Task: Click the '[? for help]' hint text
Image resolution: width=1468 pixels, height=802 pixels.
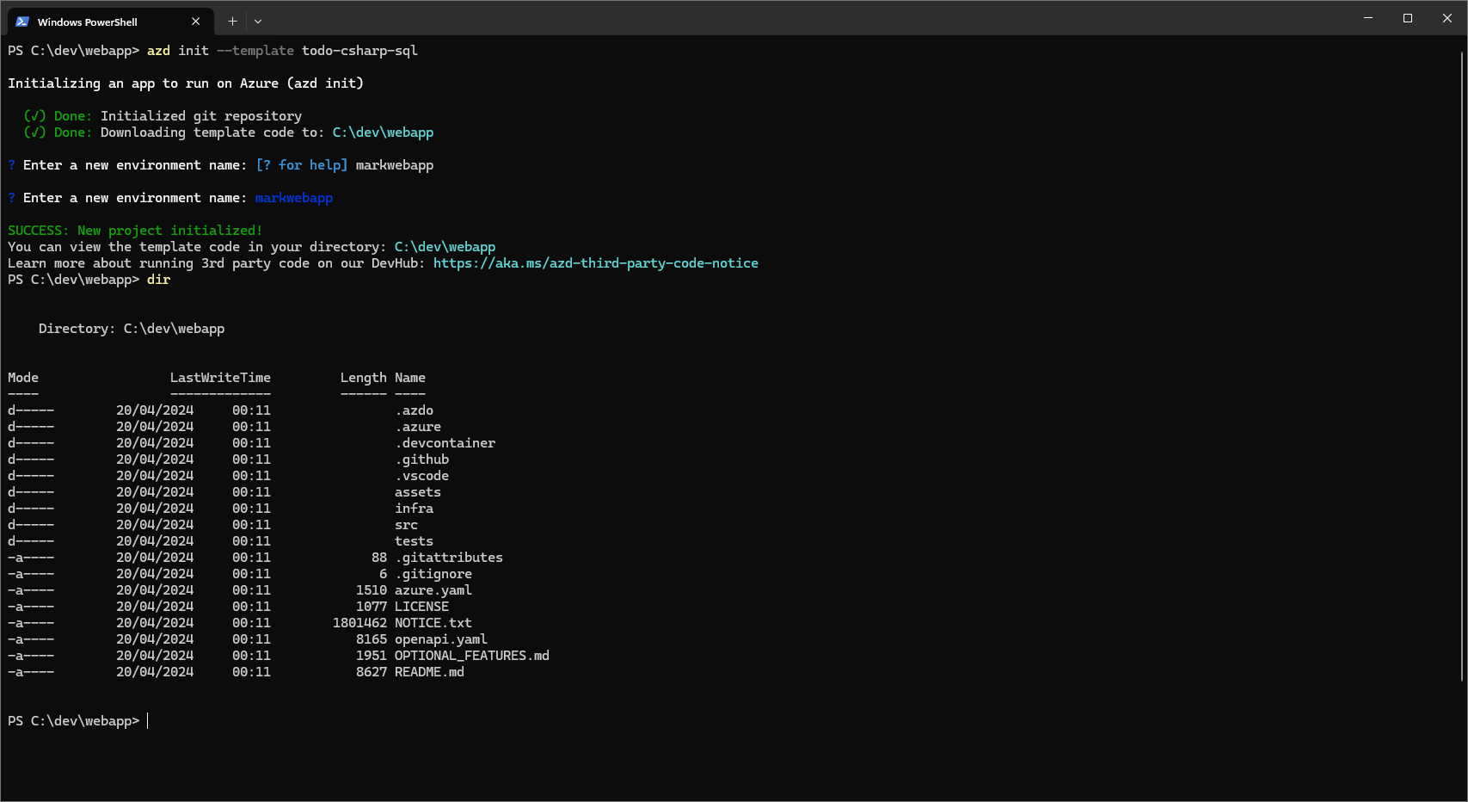Action: click(302, 165)
